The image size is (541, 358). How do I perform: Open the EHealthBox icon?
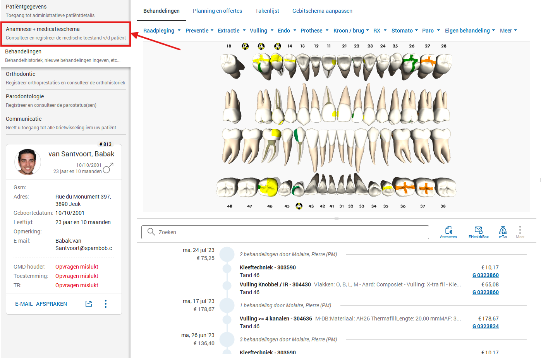tap(478, 232)
